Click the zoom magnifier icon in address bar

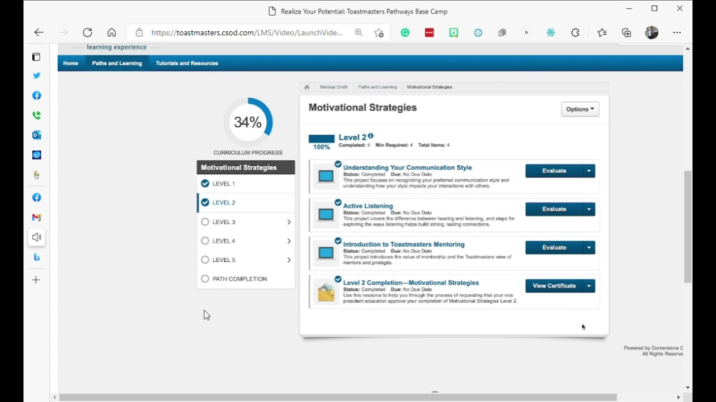tap(359, 32)
